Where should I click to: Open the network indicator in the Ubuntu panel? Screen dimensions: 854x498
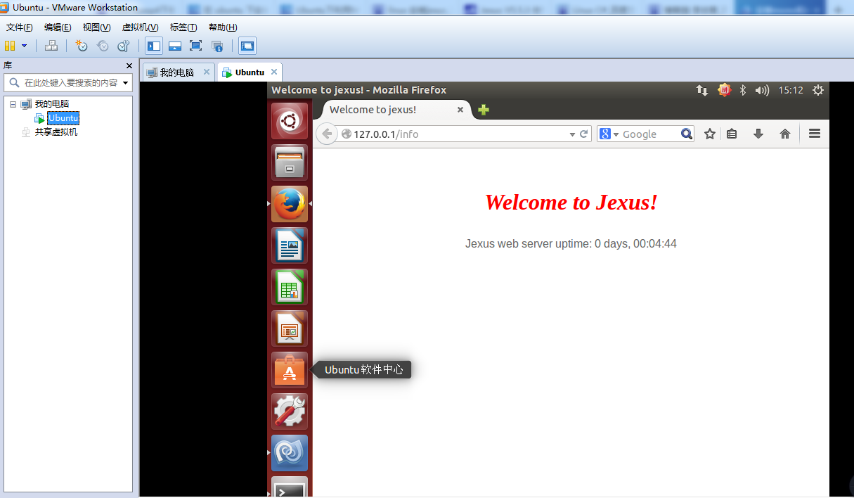click(x=702, y=90)
